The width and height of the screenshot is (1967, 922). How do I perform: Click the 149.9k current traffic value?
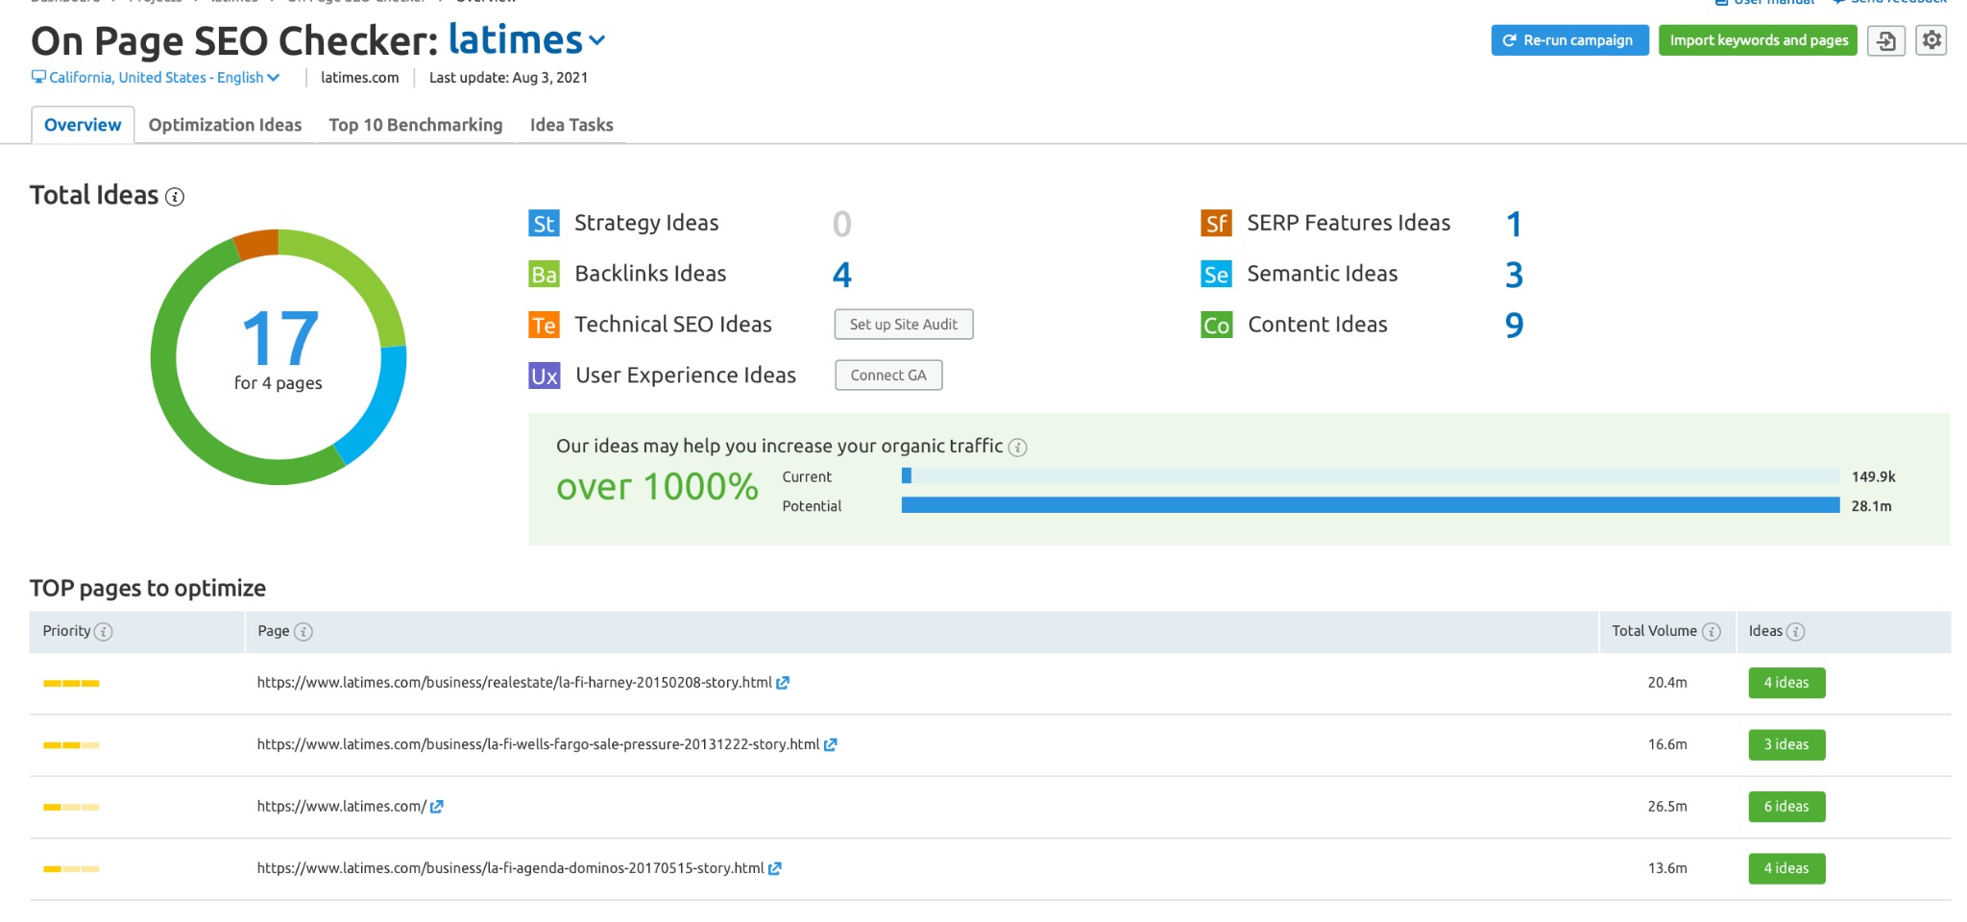[x=1873, y=476]
